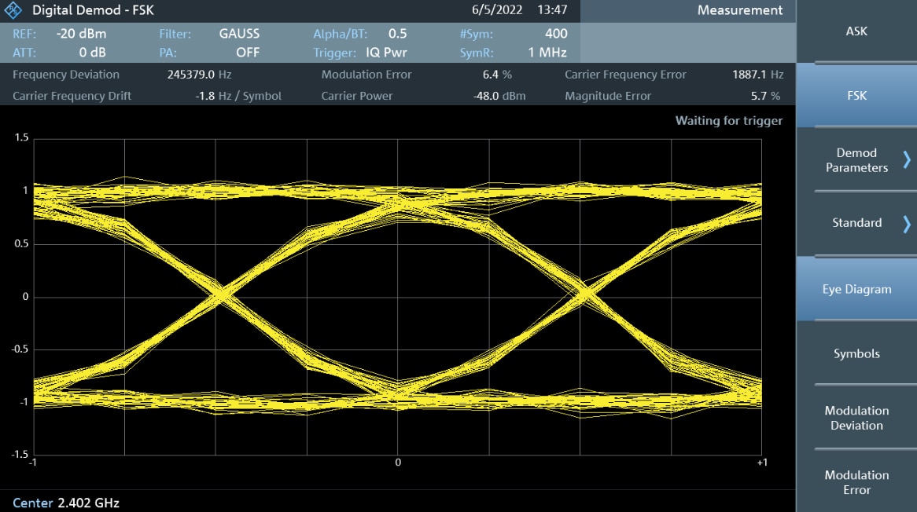Edit the #Sym 400 symbol count
The width and height of the screenshot is (917, 512).
click(x=555, y=34)
